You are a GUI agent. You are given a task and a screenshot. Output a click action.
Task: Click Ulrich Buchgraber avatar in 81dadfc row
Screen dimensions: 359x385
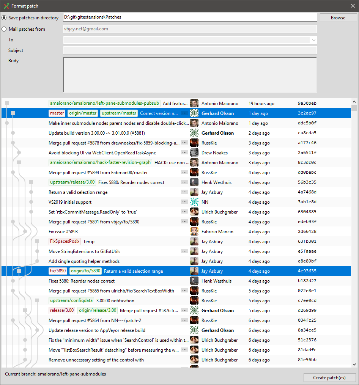coord(194,350)
